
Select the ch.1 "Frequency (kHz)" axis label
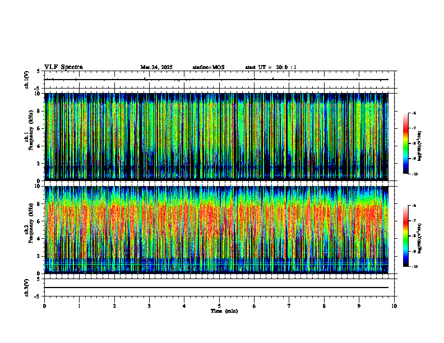coord(31,130)
